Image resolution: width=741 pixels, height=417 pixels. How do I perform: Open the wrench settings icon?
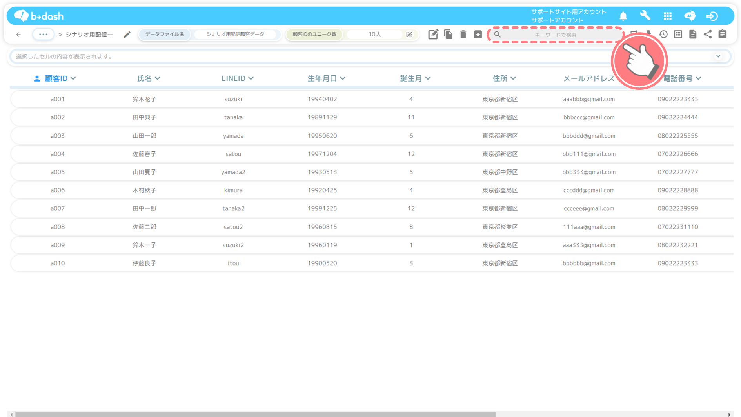coord(645,16)
